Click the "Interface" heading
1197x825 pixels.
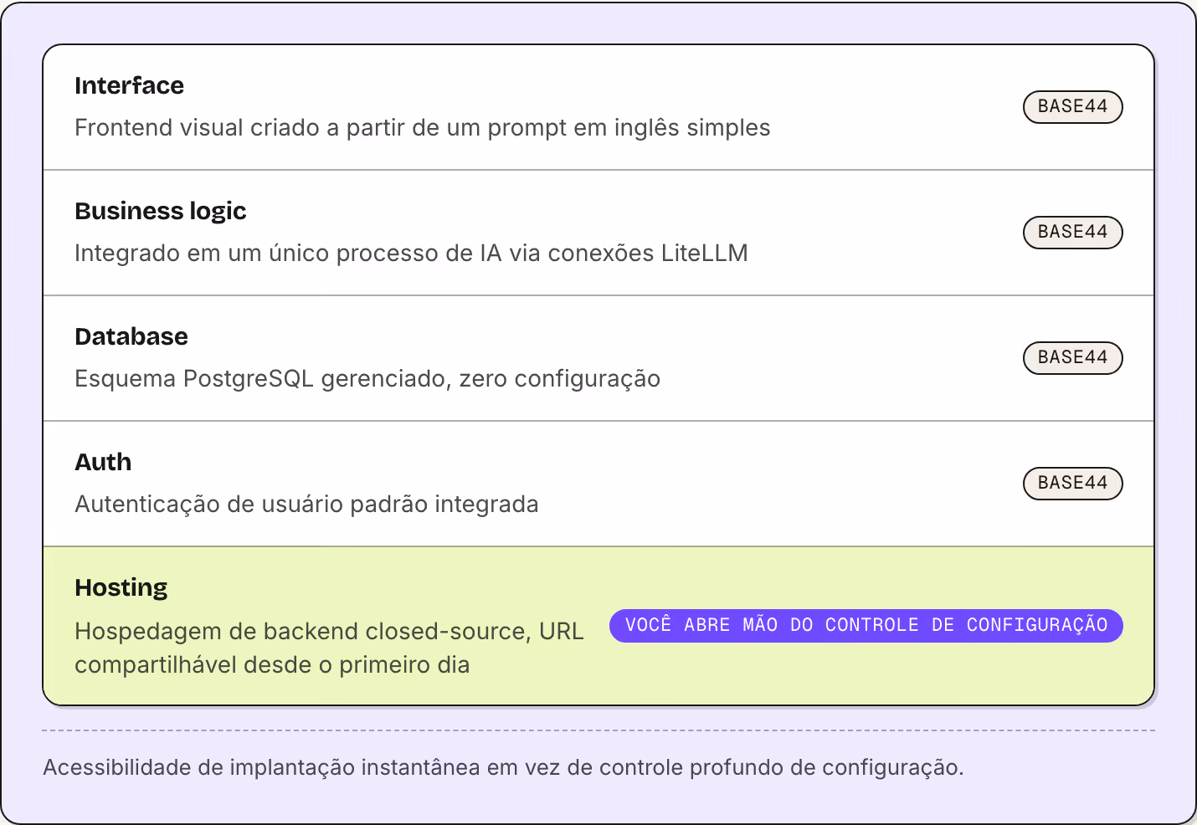coord(129,85)
